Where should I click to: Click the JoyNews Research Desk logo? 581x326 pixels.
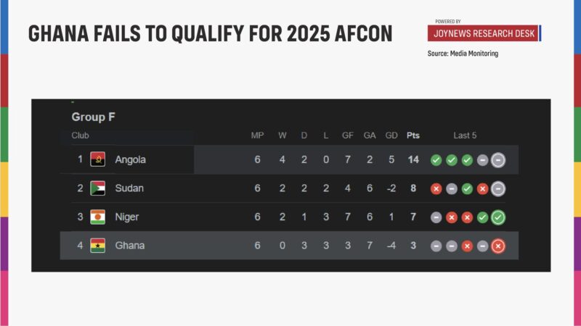tap(484, 33)
